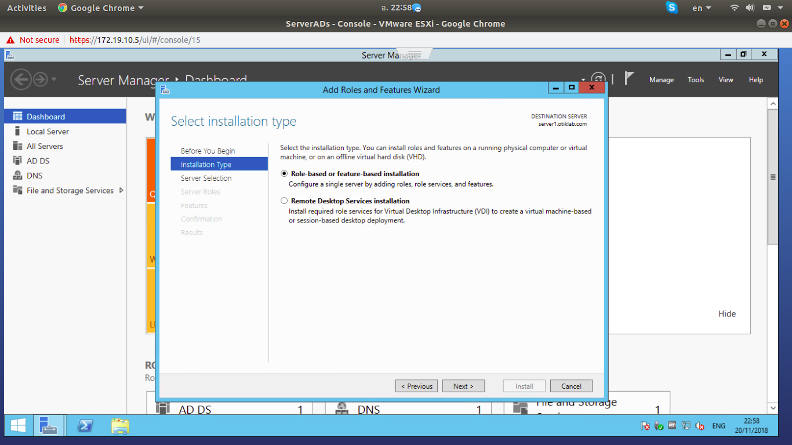Click the Dashboard sidebar icon
Viewport: 792px width, 445px height.
pyautogui.click(x=17, y=116)
